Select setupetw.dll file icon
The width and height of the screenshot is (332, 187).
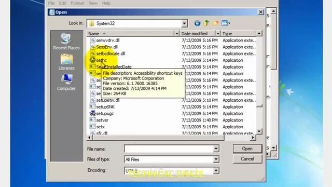[92, 100]
